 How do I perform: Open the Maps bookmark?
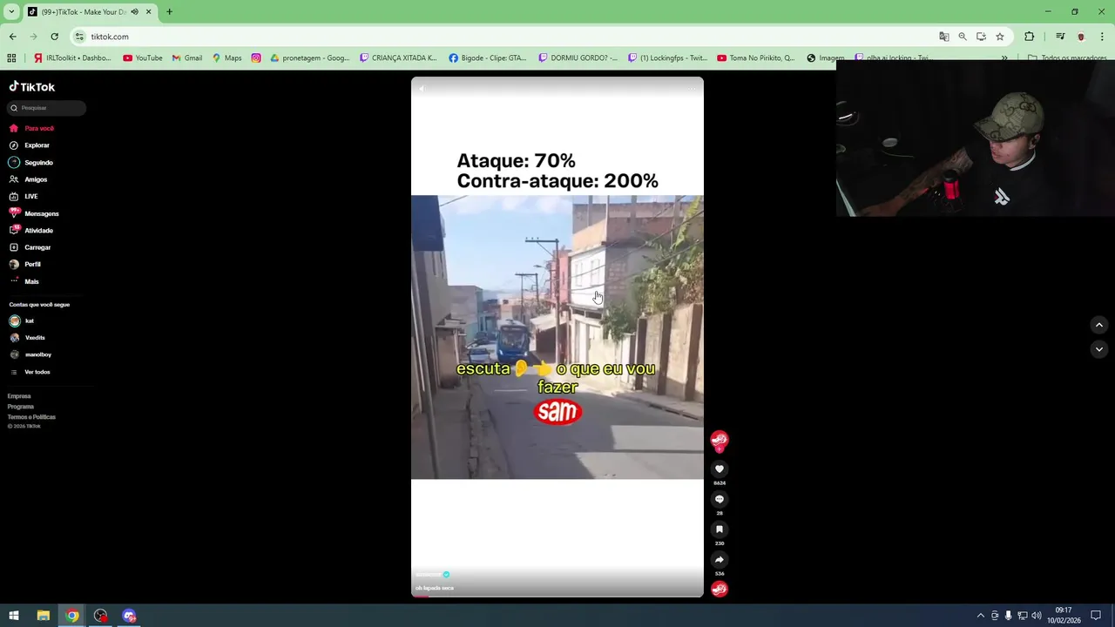[x=226, y=58]
